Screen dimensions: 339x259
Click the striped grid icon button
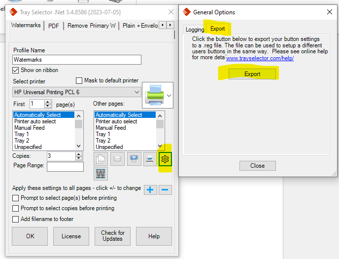[x=101, y=174]
